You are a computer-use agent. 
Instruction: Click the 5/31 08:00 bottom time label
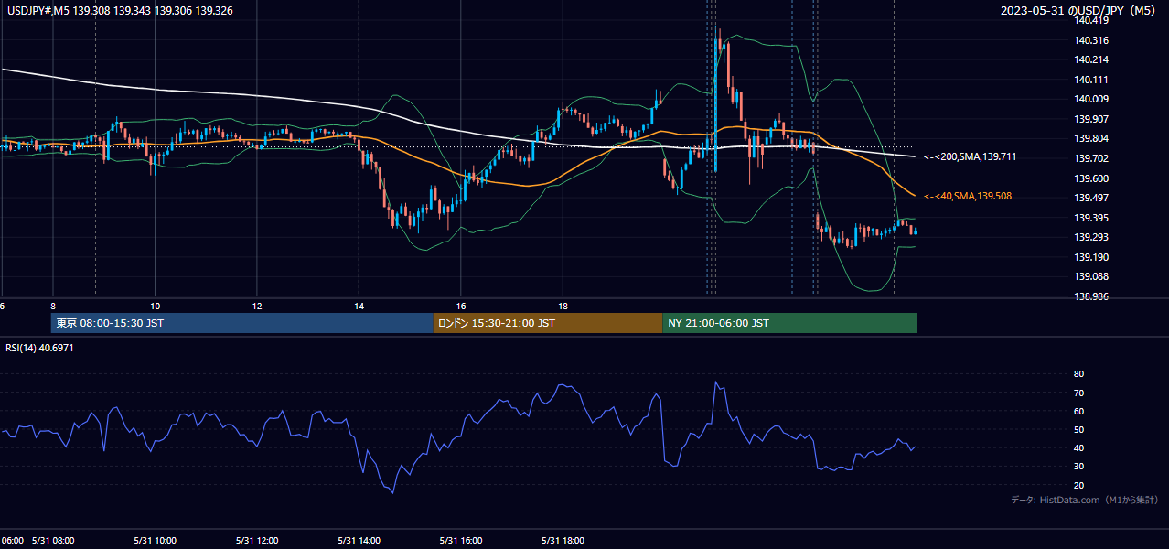53,540
